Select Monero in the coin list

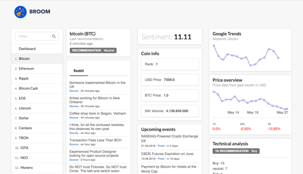point(37,168)
